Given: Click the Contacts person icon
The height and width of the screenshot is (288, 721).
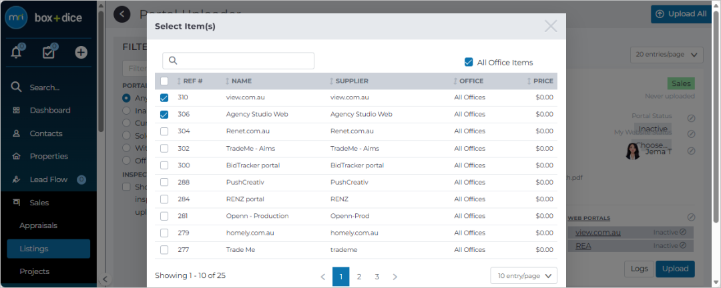Looking at the screenshot, I should (x=17, y=133).
